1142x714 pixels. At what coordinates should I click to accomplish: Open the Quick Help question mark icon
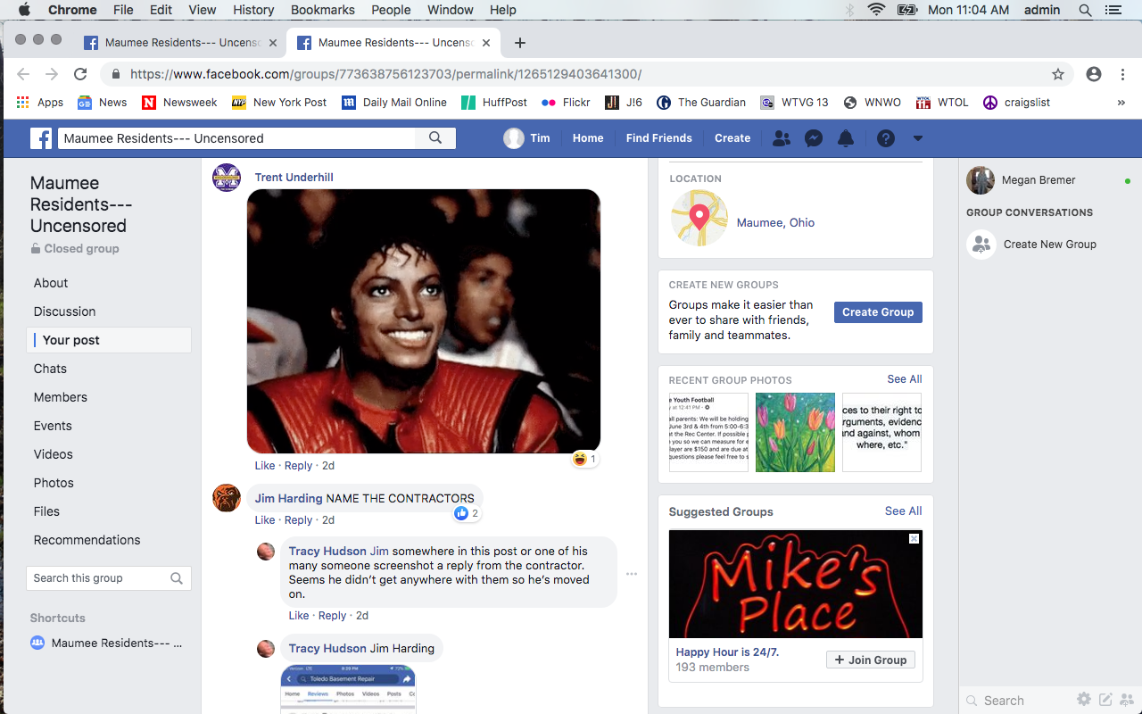885,138
